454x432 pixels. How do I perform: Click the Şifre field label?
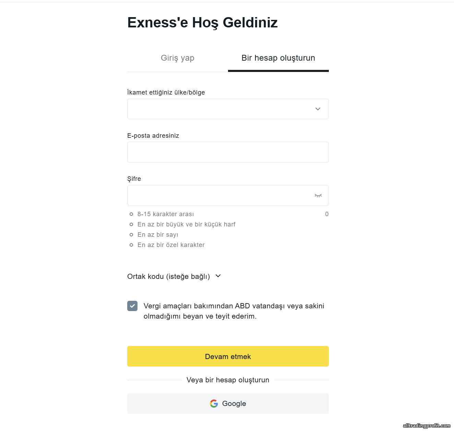[134, 179]
